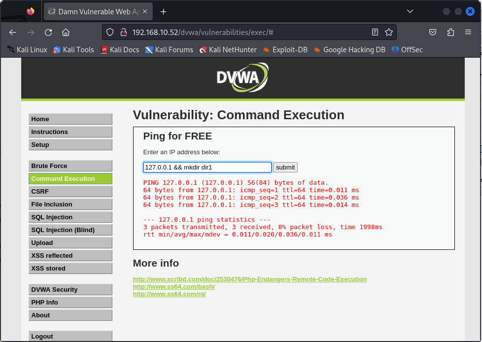Click the insecure connection padlock icon

point(124,32)
